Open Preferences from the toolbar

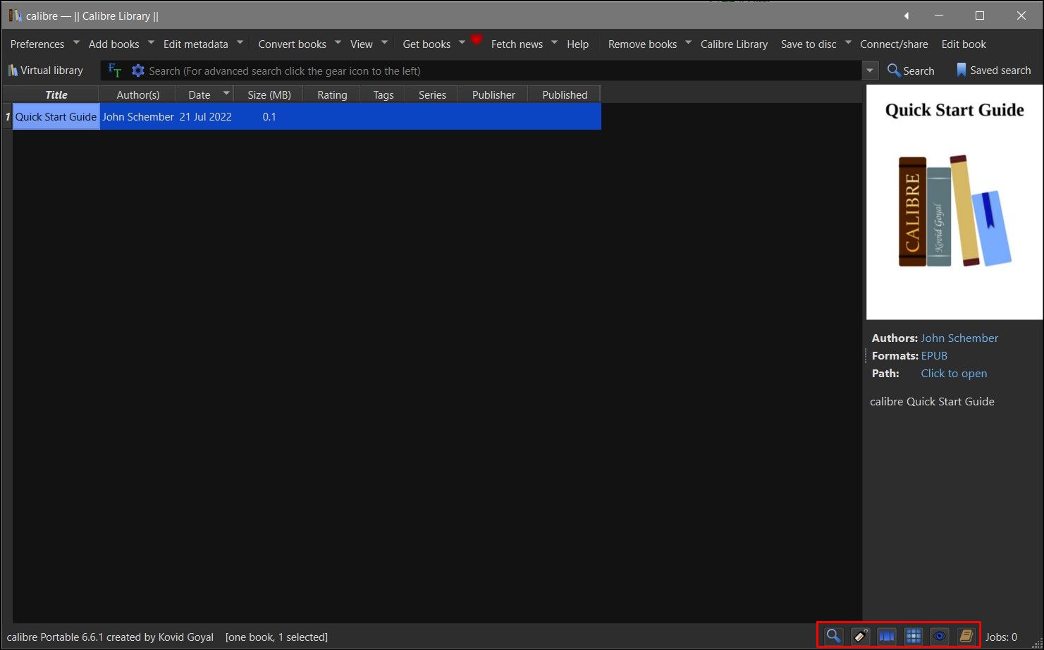tap(37, 44)
